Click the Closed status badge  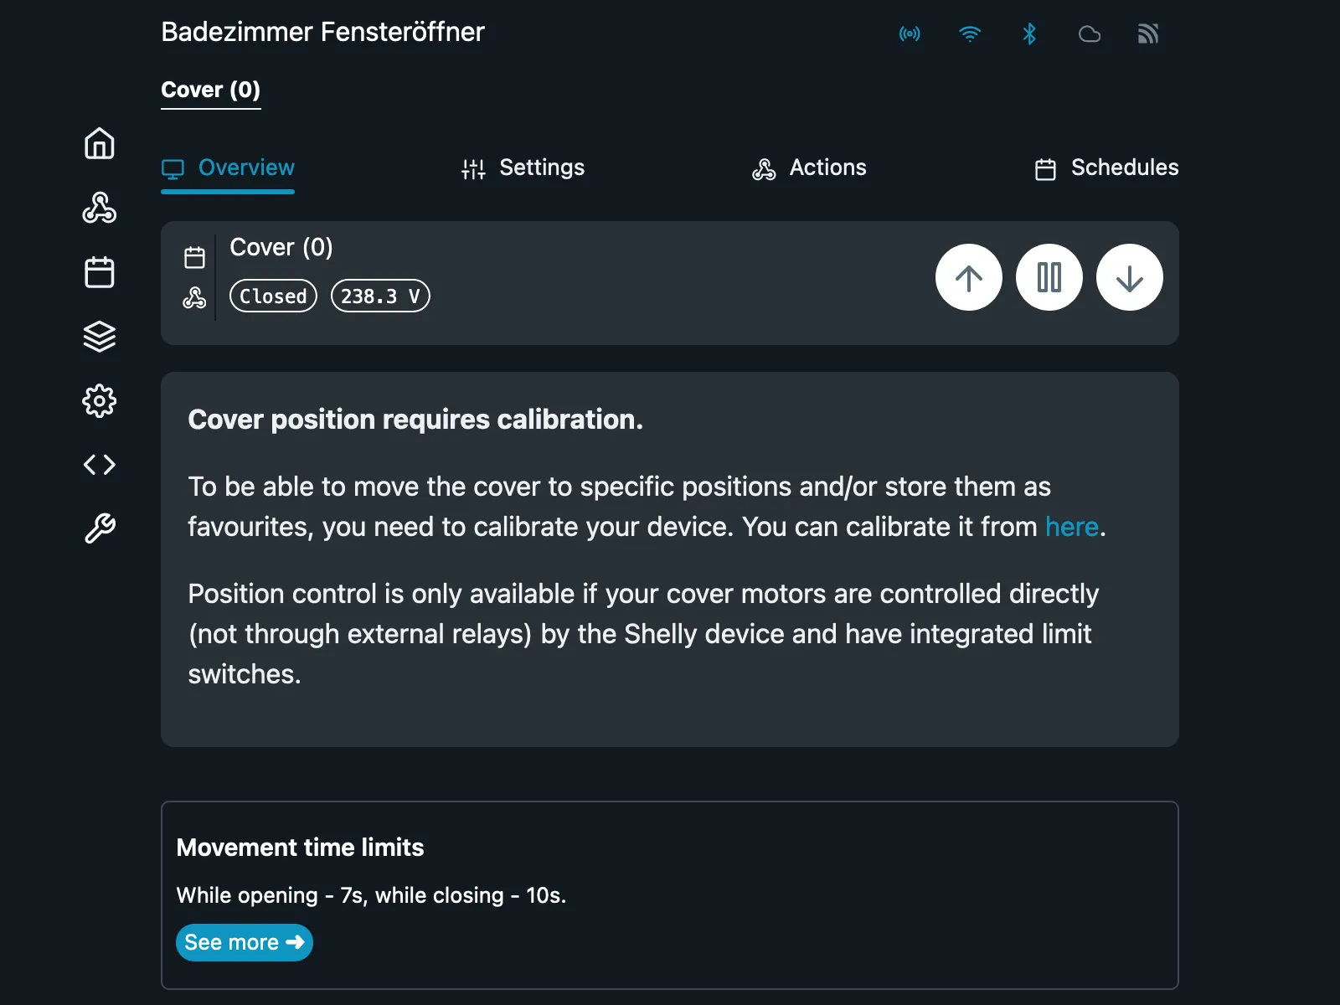273,296
